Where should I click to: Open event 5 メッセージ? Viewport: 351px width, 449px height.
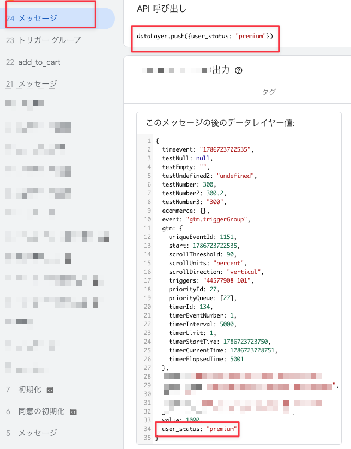(32, 433)
